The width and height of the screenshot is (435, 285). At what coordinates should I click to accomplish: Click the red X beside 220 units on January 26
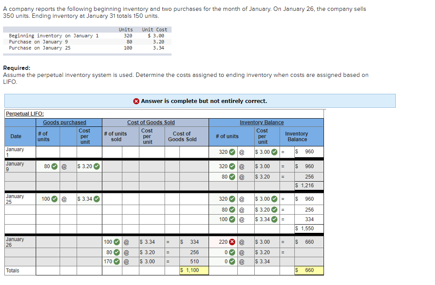[232, 242]
